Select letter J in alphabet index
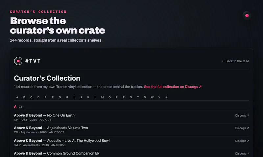263x157 pixels. click(81, 97)
